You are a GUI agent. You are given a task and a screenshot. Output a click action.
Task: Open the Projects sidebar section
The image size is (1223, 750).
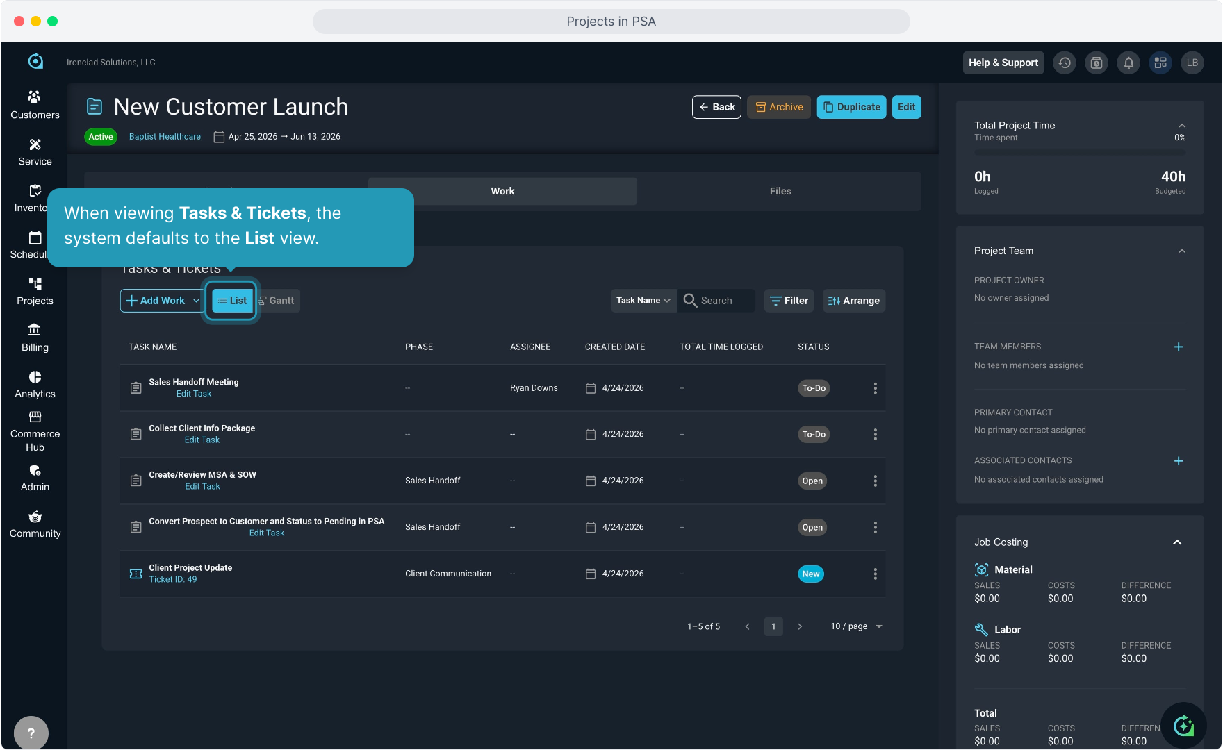click(35, 292)
